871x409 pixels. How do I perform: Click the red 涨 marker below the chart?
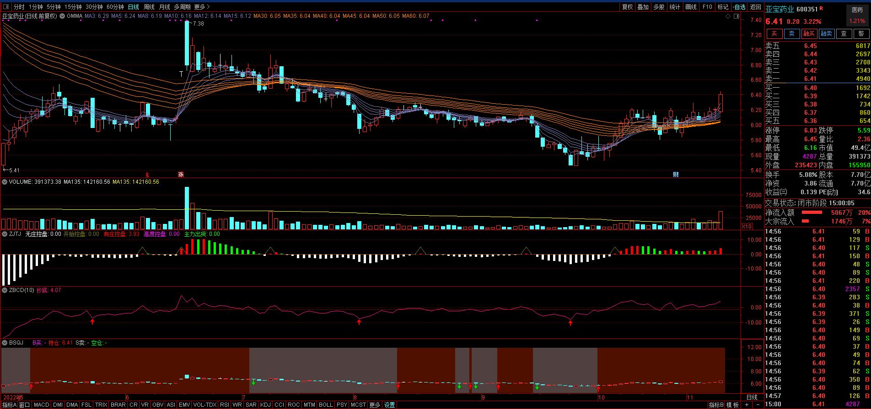point(181,175)
